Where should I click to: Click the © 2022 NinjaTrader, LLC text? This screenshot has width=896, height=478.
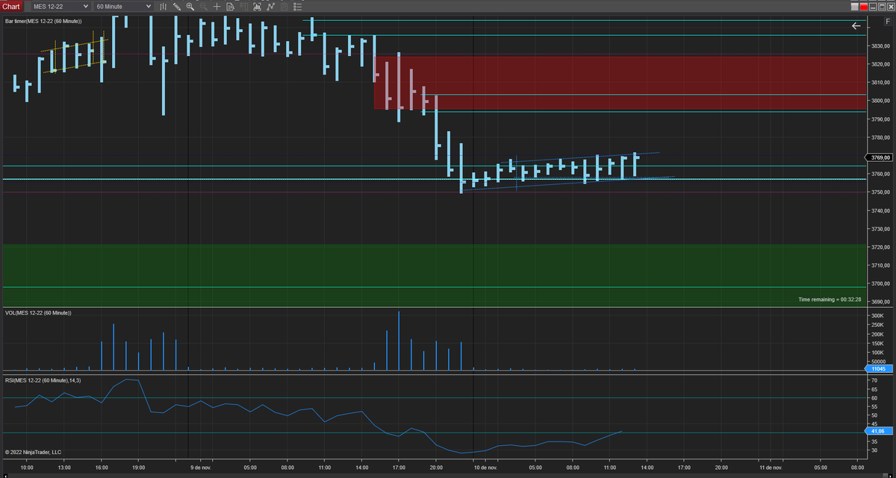pyautogui.click(x=33, y=452)
